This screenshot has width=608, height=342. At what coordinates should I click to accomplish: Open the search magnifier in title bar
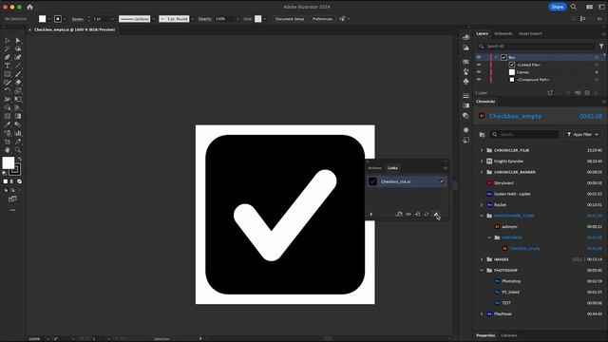[x=574, y=7]
